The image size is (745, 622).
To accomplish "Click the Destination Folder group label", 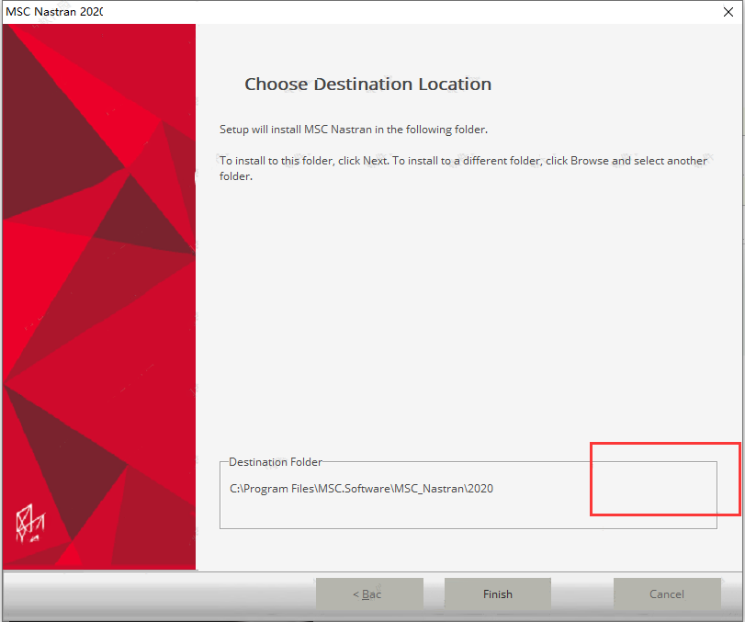I will [x=275, y=462].
